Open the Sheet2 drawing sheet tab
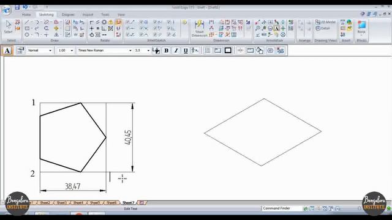Screen dimensions: 392x220 [x=45, y=202]
